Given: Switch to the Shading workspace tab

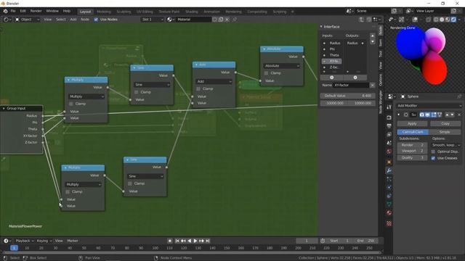Looking at the screenshot, I should 192,12.
